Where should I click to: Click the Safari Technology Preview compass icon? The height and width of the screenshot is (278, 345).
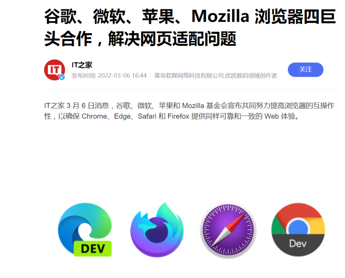click(228, 230)
